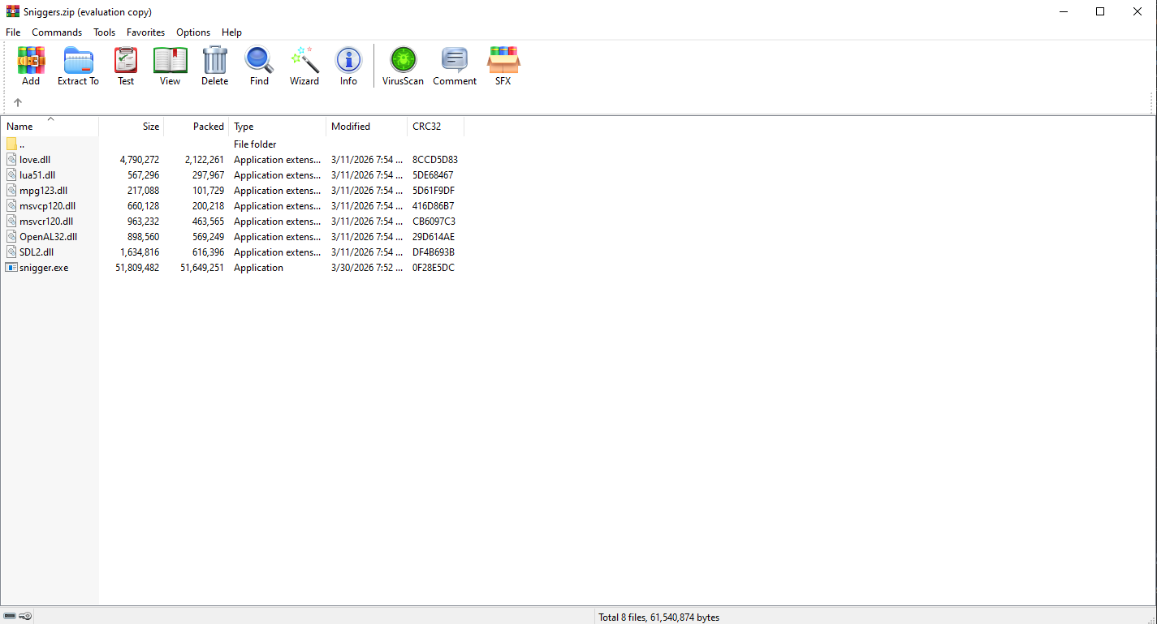Viewport: 1157px width, 624px height.
Task: Go up one folder level arrow
Action: coord(18,102)
